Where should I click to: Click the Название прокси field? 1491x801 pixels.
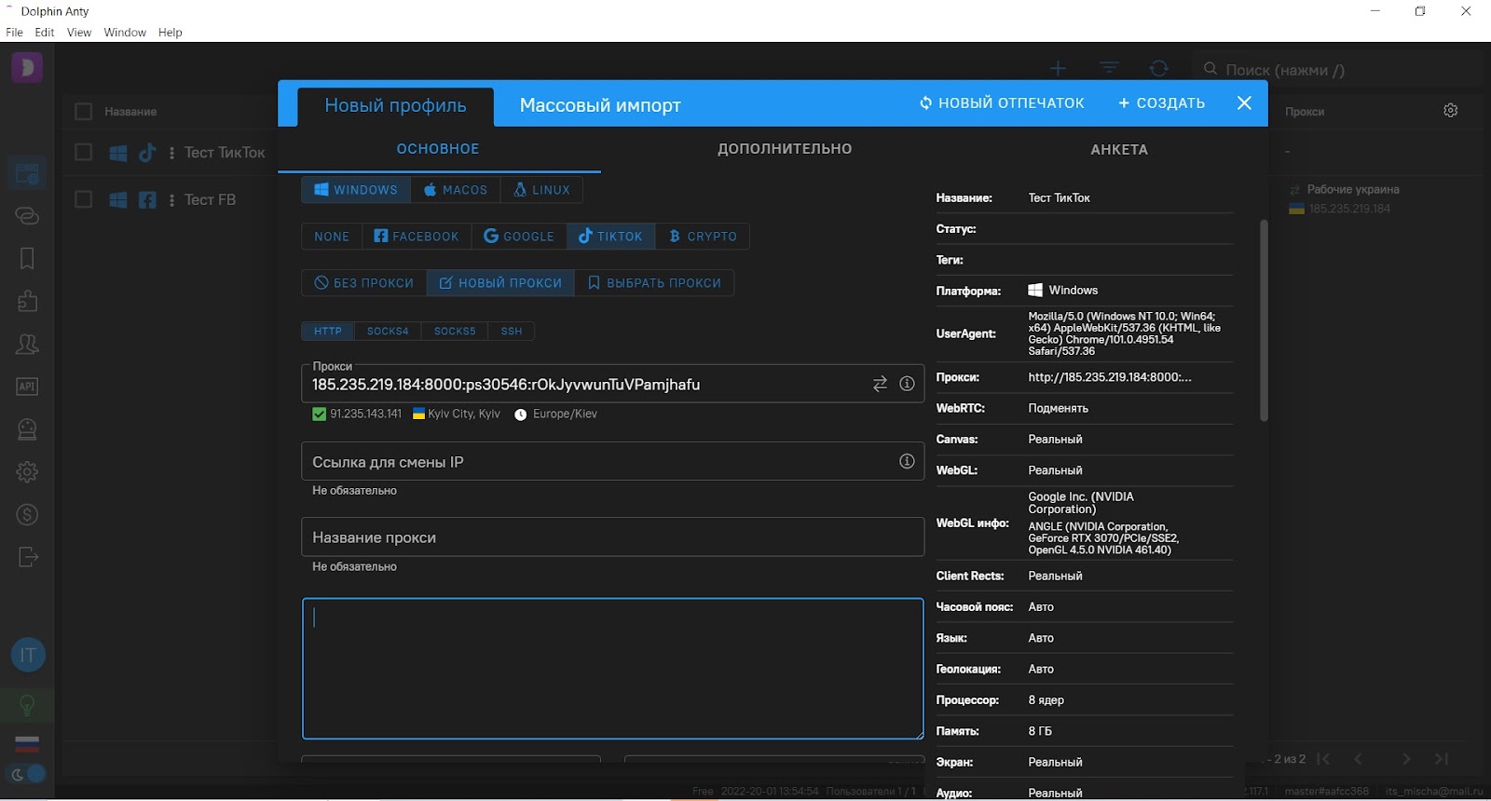click(x=612, y=537)
